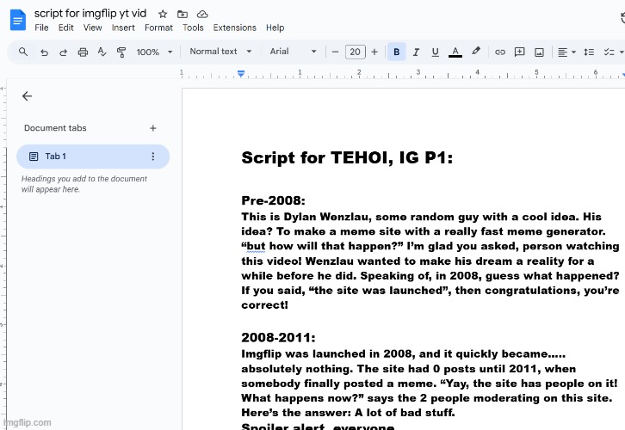Click the font size field showing 20

click(x=356, y=52)
